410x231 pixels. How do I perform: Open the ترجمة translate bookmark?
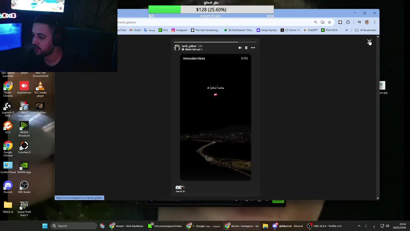click(x=149, y=30)
